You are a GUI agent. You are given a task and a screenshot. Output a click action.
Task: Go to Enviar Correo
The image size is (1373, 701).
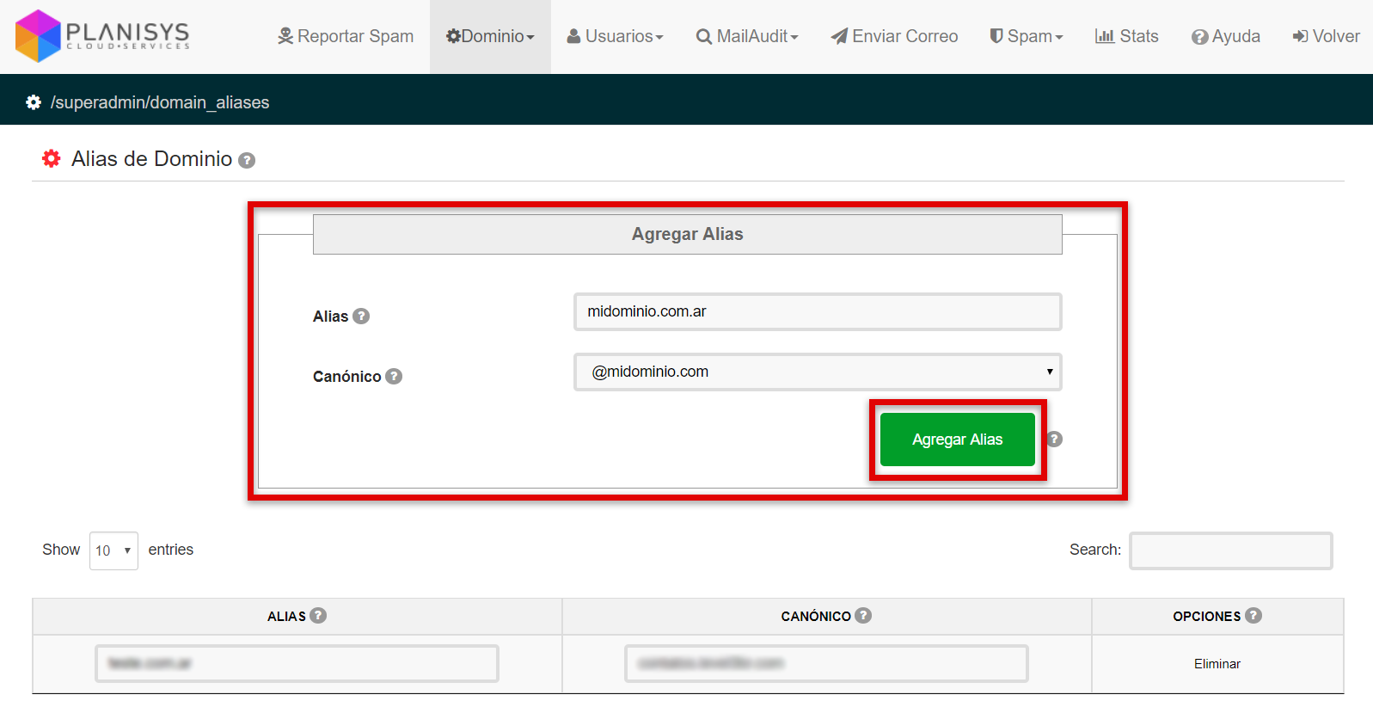894,36
